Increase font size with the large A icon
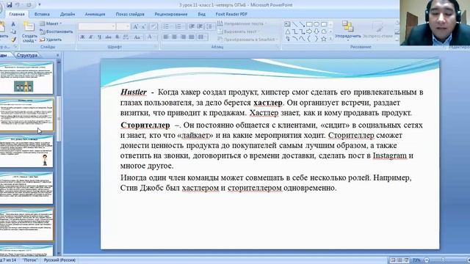 (135, 26)
